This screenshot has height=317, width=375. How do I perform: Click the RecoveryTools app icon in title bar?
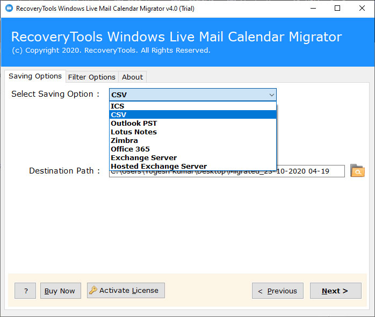point(9,9)
